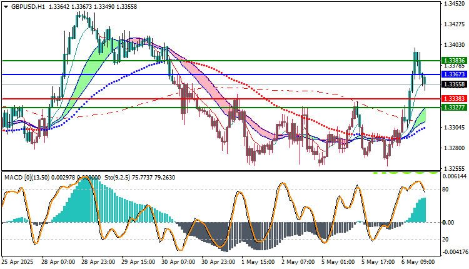Click the 30 Apr 23:00 time label
The image size is (469, 269).
(x=218, y=262)
